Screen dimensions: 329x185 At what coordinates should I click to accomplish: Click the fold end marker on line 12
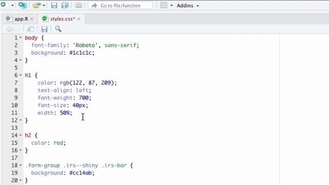[21, 120]
